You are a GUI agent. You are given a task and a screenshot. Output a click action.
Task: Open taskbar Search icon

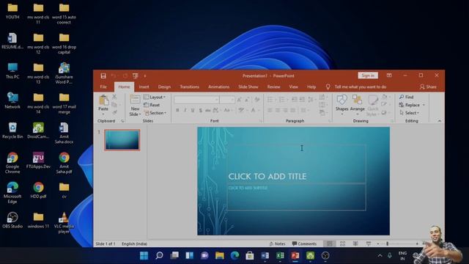coord(159,256)
